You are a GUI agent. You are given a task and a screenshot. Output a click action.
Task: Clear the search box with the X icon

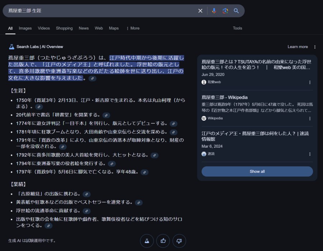pos(200,11)
